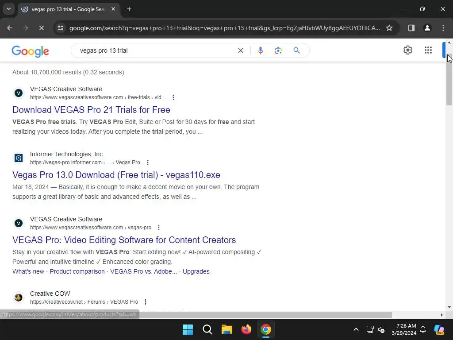This screenshot has height=340, width=453.
Task: Open the Chrome tab search dropdown arrow
Action: (x=9, y=9)
